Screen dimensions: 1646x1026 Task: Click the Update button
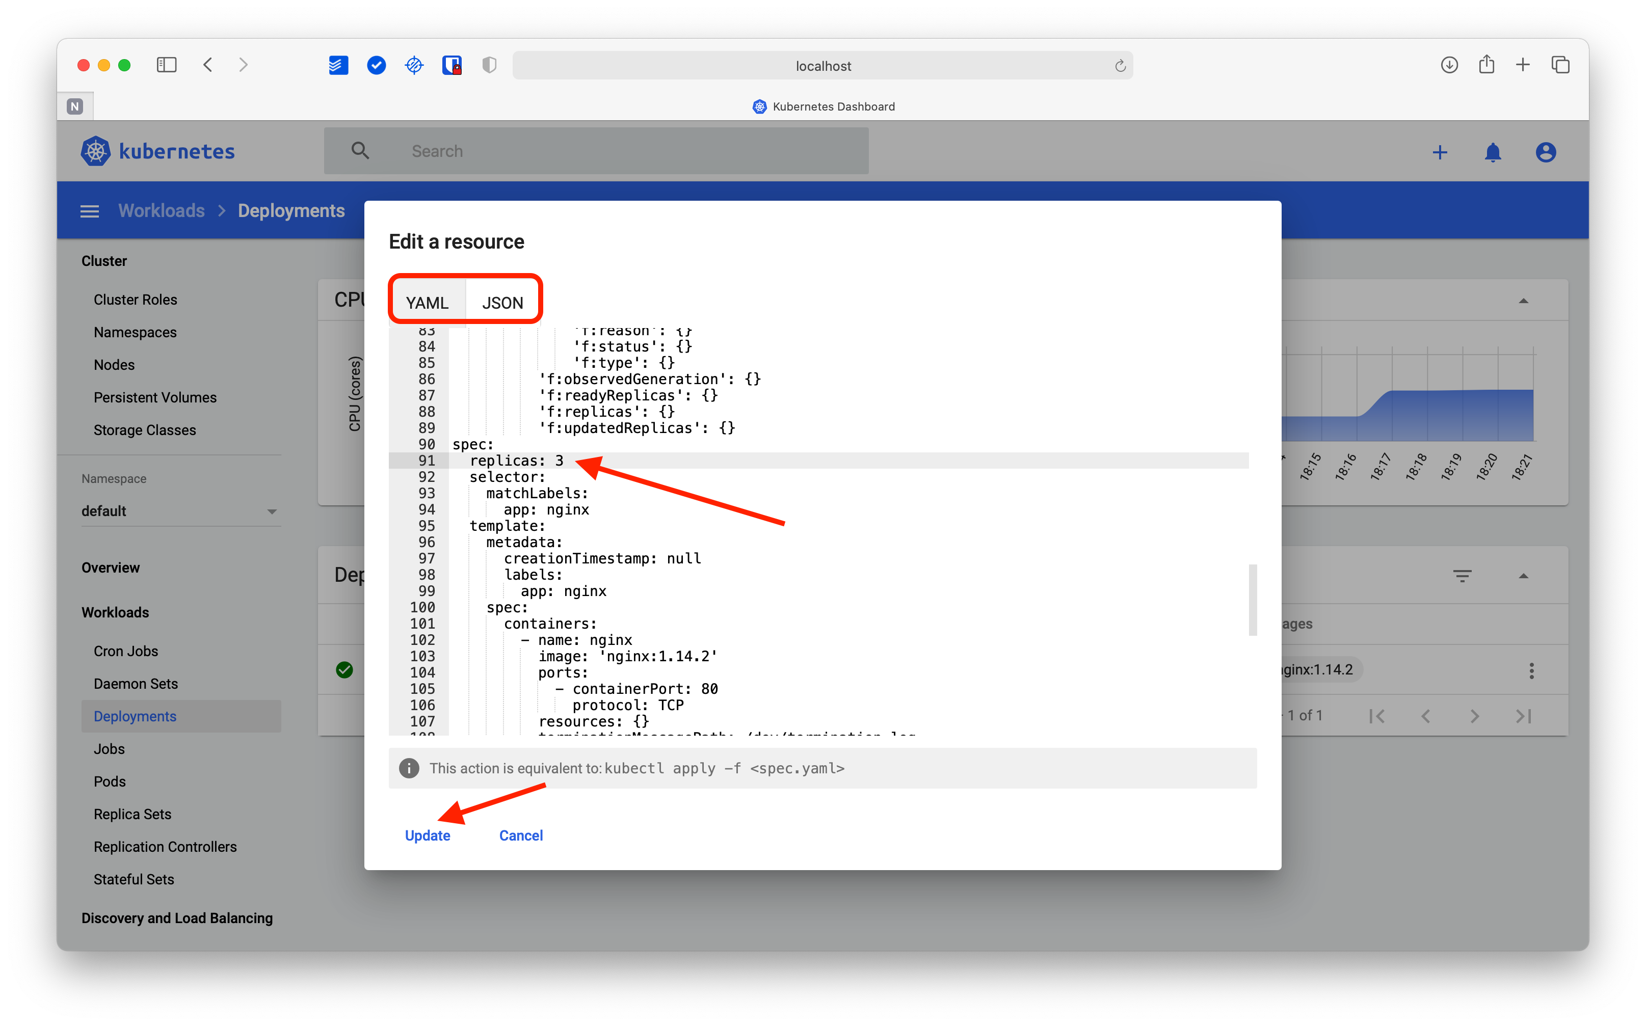point(428,835)
